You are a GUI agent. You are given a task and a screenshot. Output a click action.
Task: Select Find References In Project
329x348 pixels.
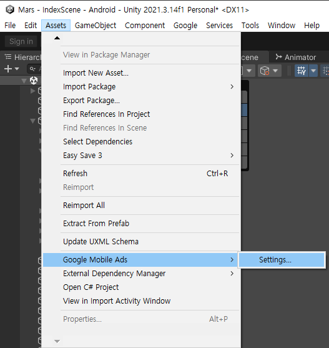point(141,114)
